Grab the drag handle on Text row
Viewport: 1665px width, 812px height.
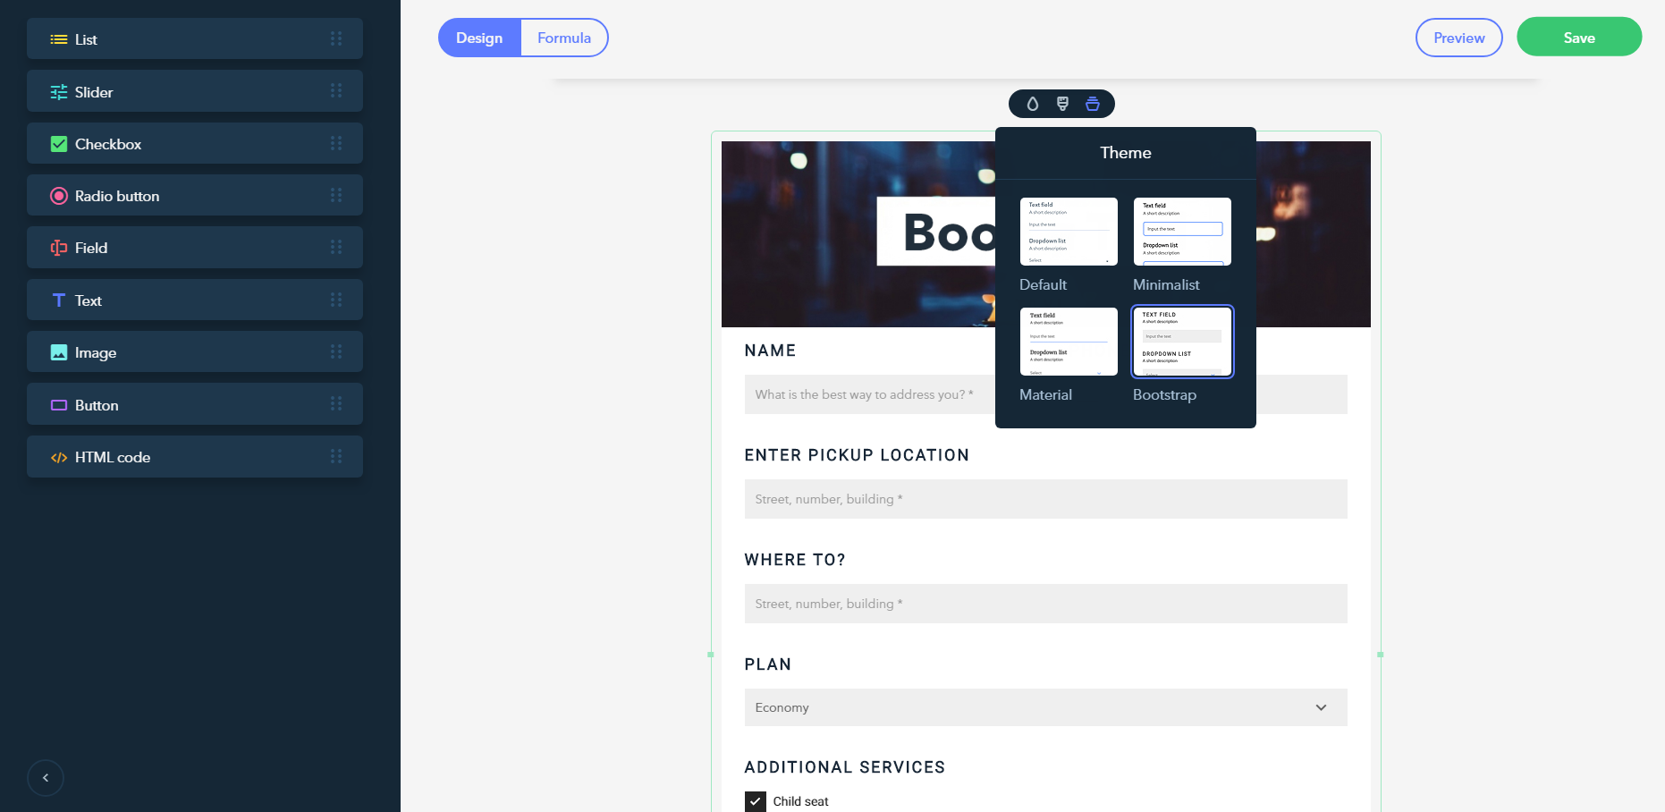(x=336, y=300)
